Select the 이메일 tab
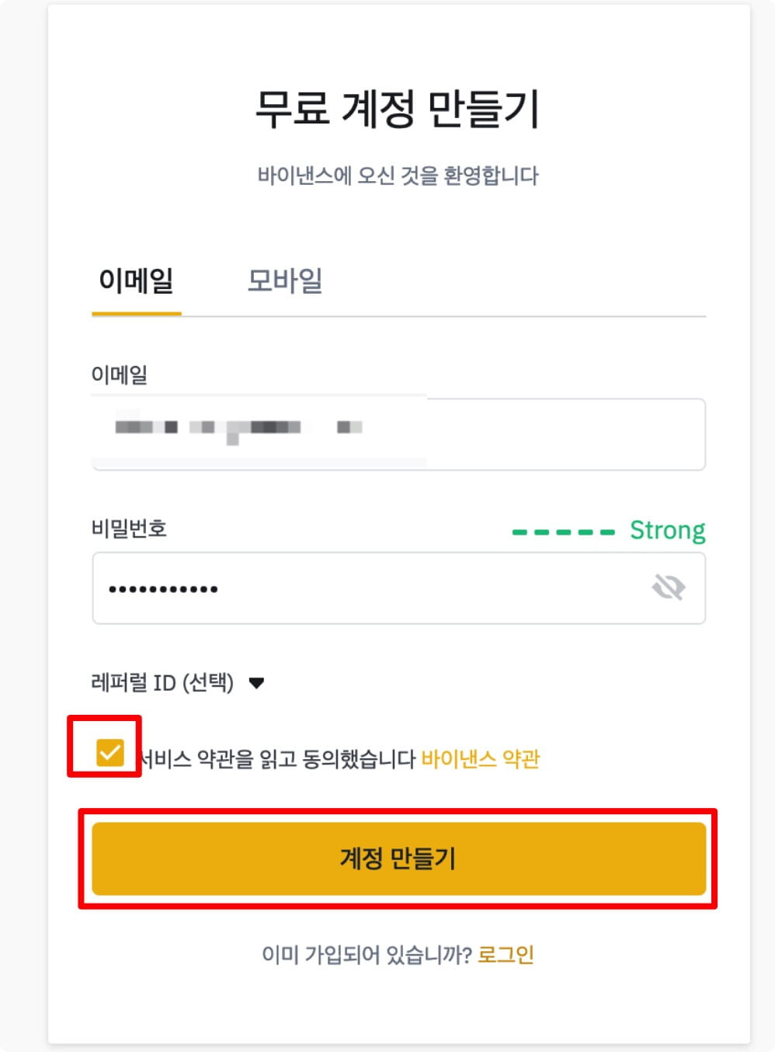 pos(136,280)
